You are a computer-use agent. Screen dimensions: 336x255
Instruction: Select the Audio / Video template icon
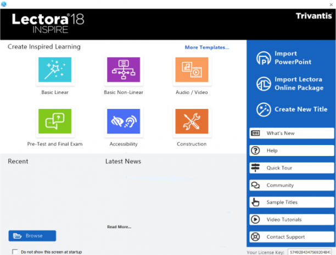point(192,69)
